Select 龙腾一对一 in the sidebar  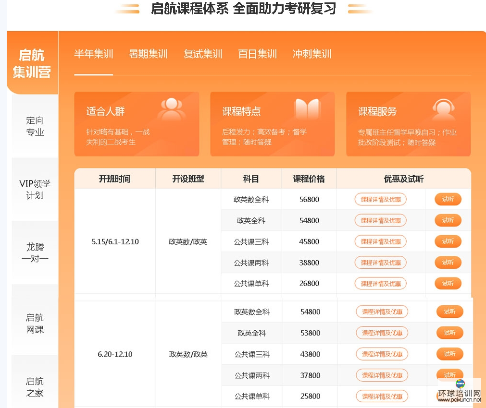tap(35, 252)
